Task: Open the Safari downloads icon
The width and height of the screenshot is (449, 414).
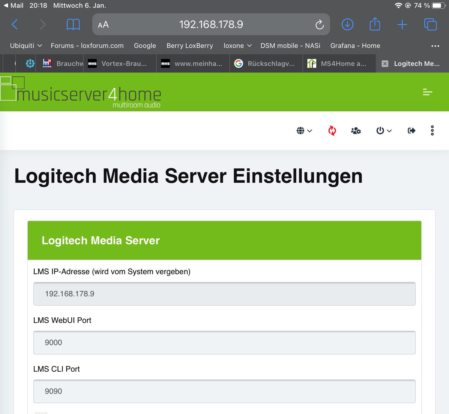Action: tap(348, 24)
